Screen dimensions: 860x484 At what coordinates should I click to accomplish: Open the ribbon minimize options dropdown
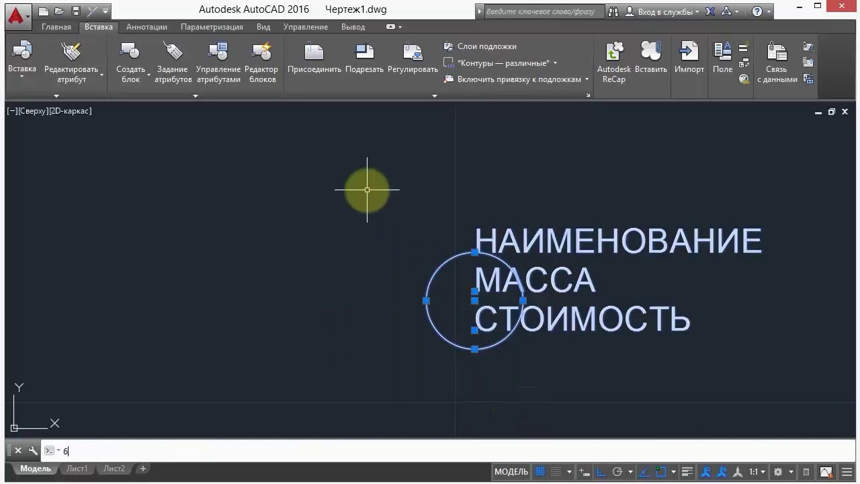tap(400, 27)
